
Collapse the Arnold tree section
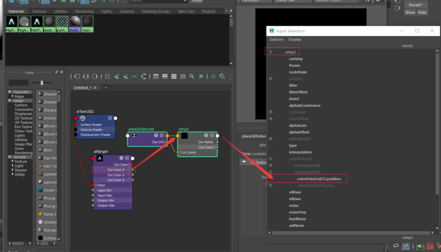click(x=9, y=157)
